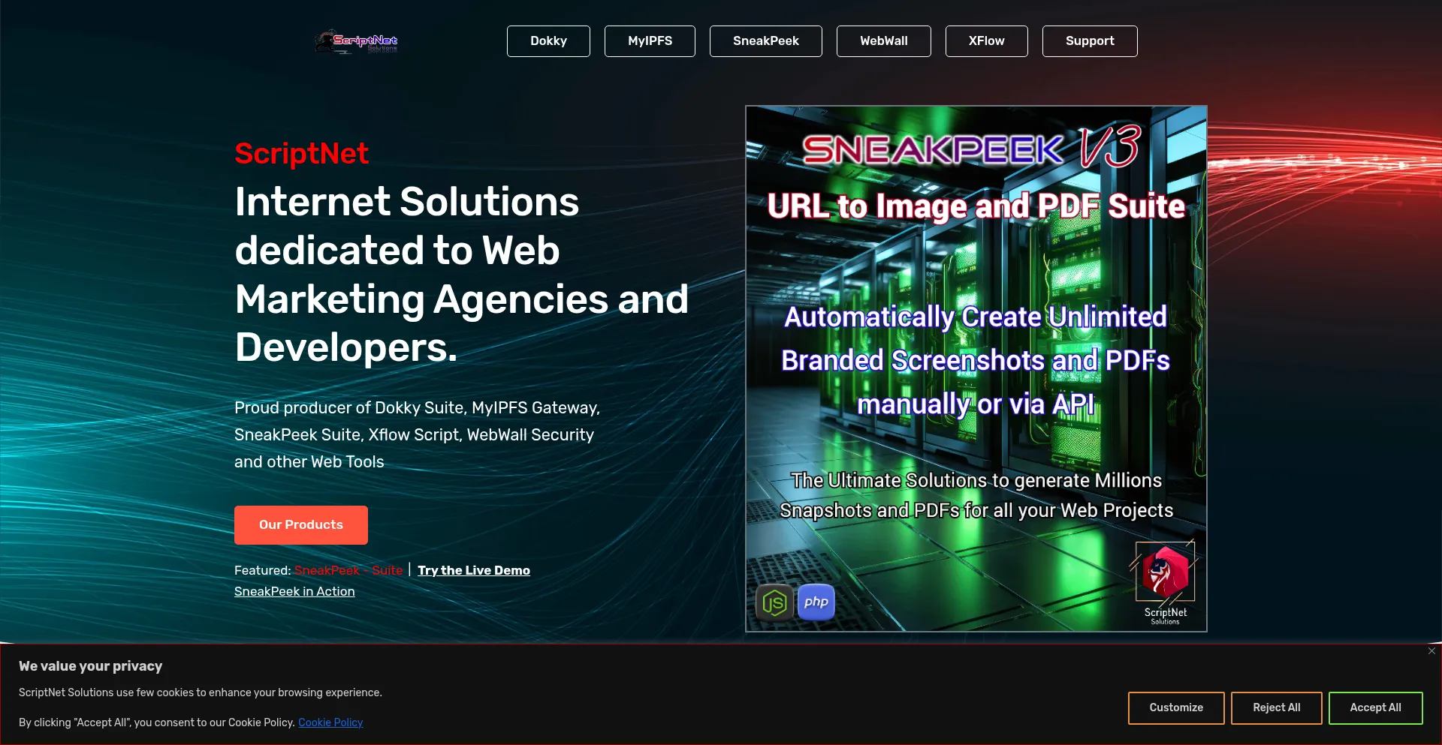
Task: Open the SneakPeek page
Action: [x=765, y=41]
